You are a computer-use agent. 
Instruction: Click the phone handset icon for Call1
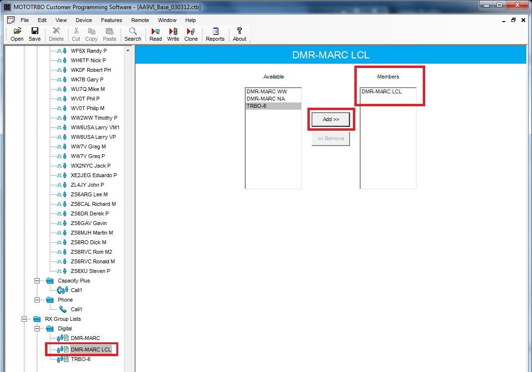[63, 309]
